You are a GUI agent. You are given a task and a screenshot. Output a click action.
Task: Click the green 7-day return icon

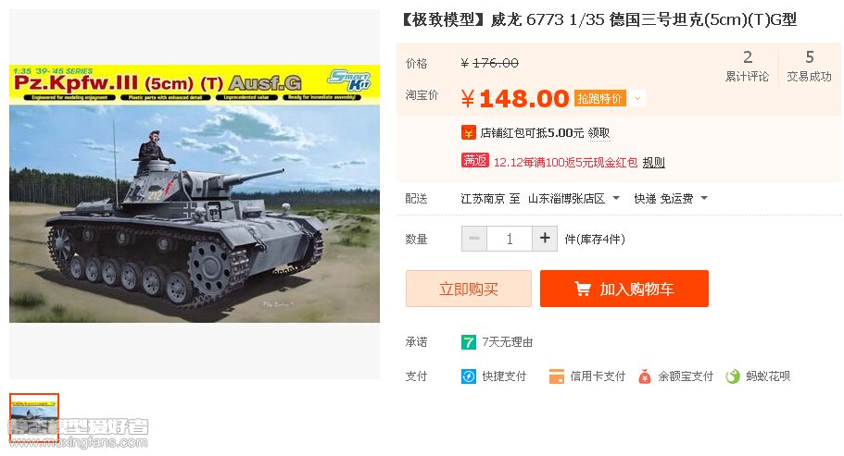click(x=468, y=342)
